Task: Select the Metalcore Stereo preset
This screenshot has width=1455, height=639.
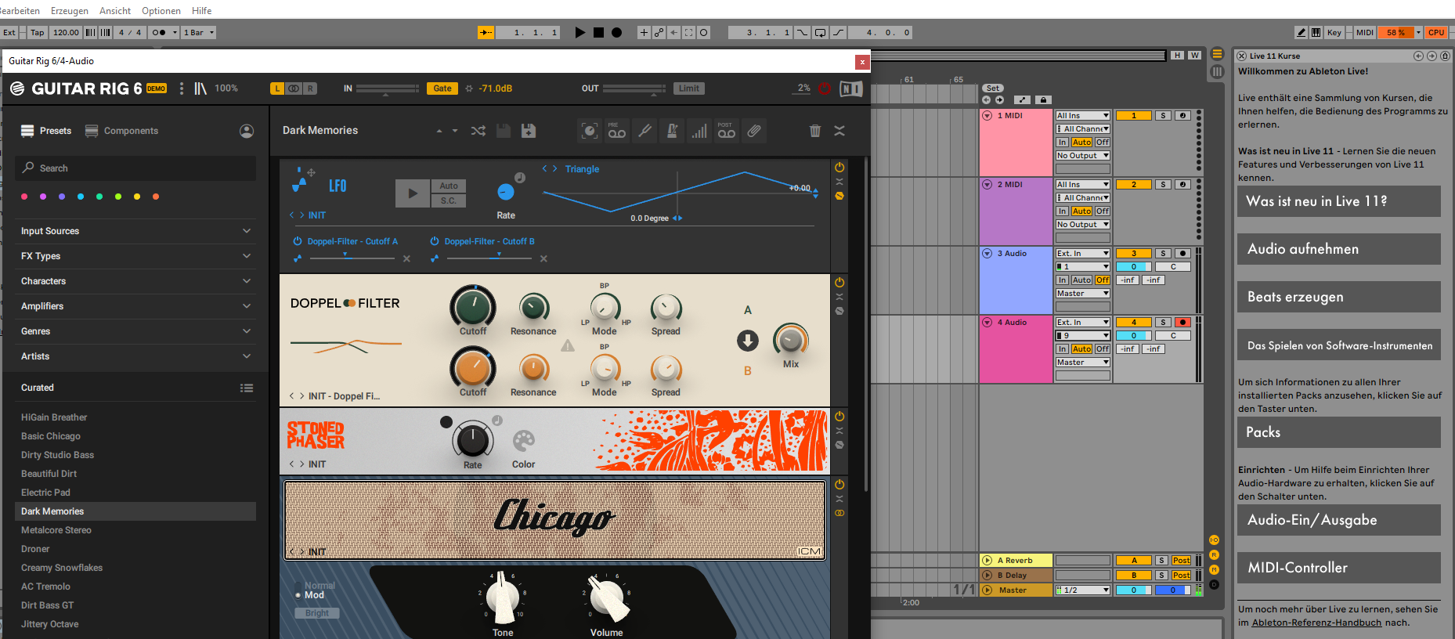Action: (x=56, y=530)
